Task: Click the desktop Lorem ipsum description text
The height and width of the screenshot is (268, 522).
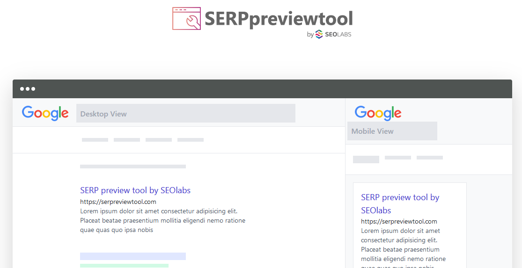Action: (x=163, y=220)
